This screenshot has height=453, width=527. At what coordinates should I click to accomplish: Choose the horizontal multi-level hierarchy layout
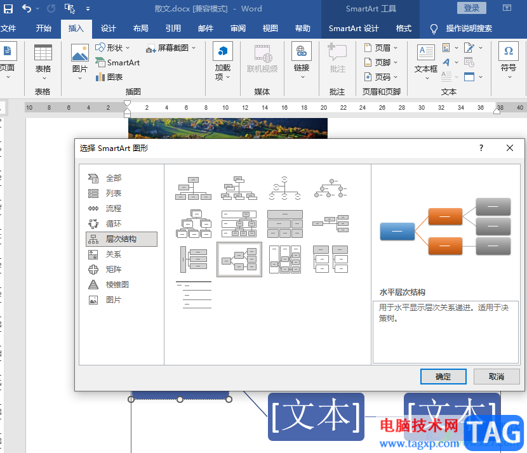tap(193, 259)
